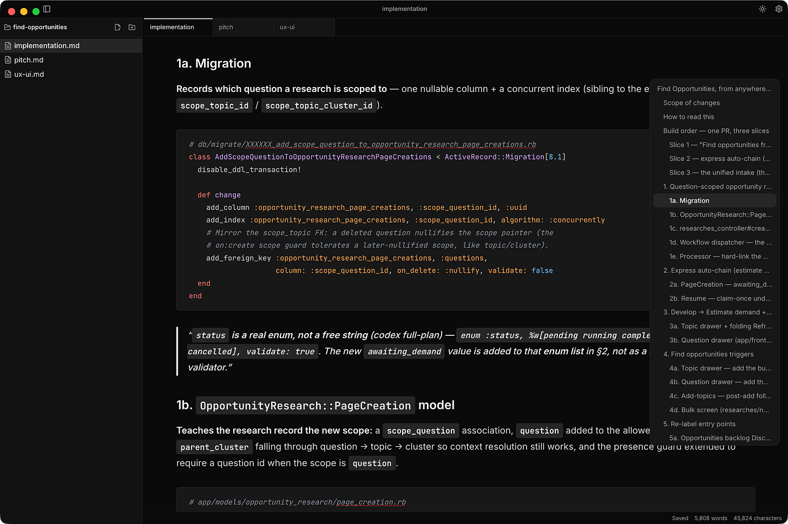Switch theme with the sun icon
This screenshot has height=524, width=788.
(x=762, y=9)
